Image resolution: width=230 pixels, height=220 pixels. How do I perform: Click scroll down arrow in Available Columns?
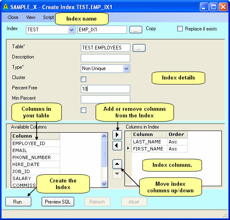(x=104, y=184)
